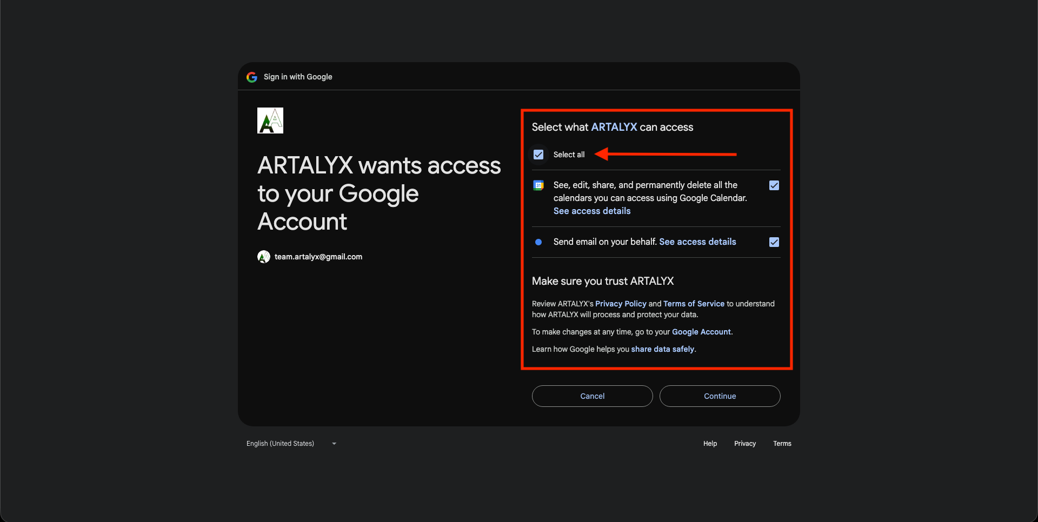The height and width of the screenshot is (522, 1038).
Task: Open See access details for Calendar
Action: (592, 211)
